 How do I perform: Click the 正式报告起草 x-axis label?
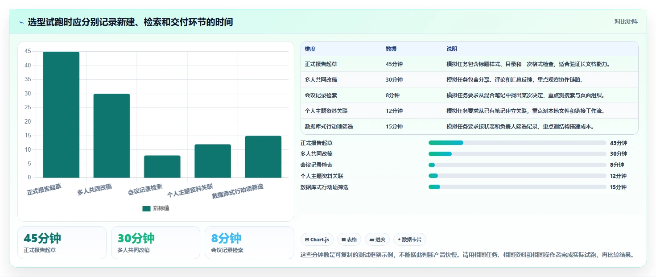44,190
